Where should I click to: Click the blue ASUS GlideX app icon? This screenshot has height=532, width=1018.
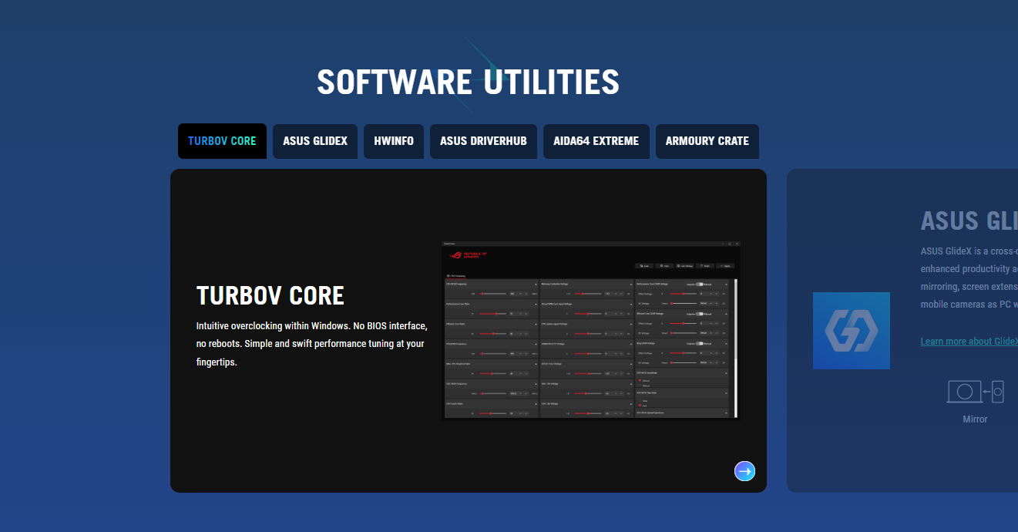click(x=851, y=331)
